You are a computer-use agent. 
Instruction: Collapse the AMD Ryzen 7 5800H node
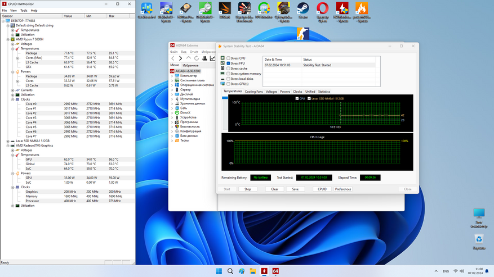8,39
